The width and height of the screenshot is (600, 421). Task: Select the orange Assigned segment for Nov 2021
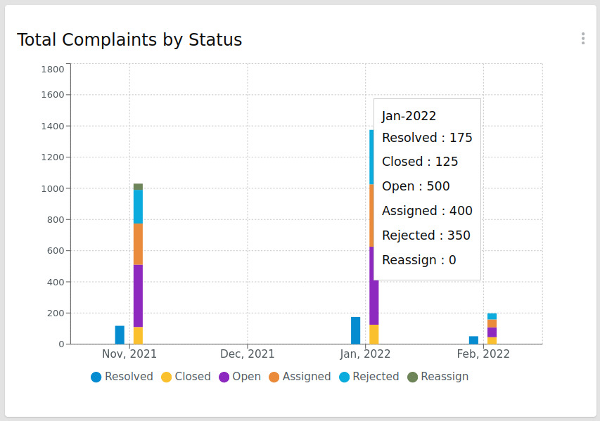[138, 244]
